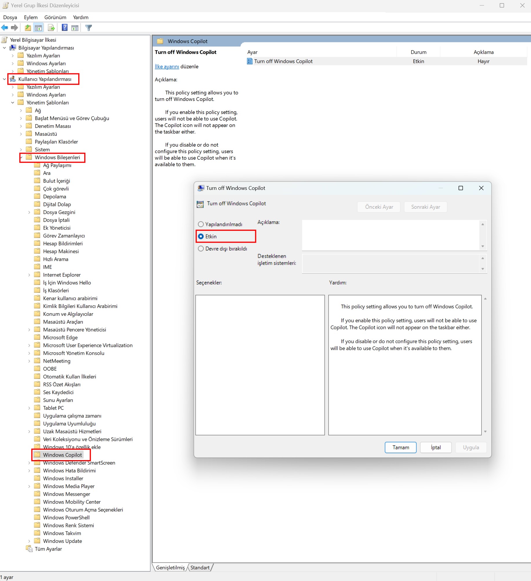Click the folder icon in the Windows Copilot header
This screenshot has width=531, height=581.
click(x=160, y=41)
